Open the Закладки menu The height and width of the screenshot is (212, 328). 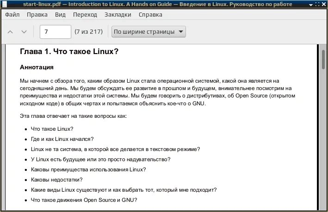(118, 15)
